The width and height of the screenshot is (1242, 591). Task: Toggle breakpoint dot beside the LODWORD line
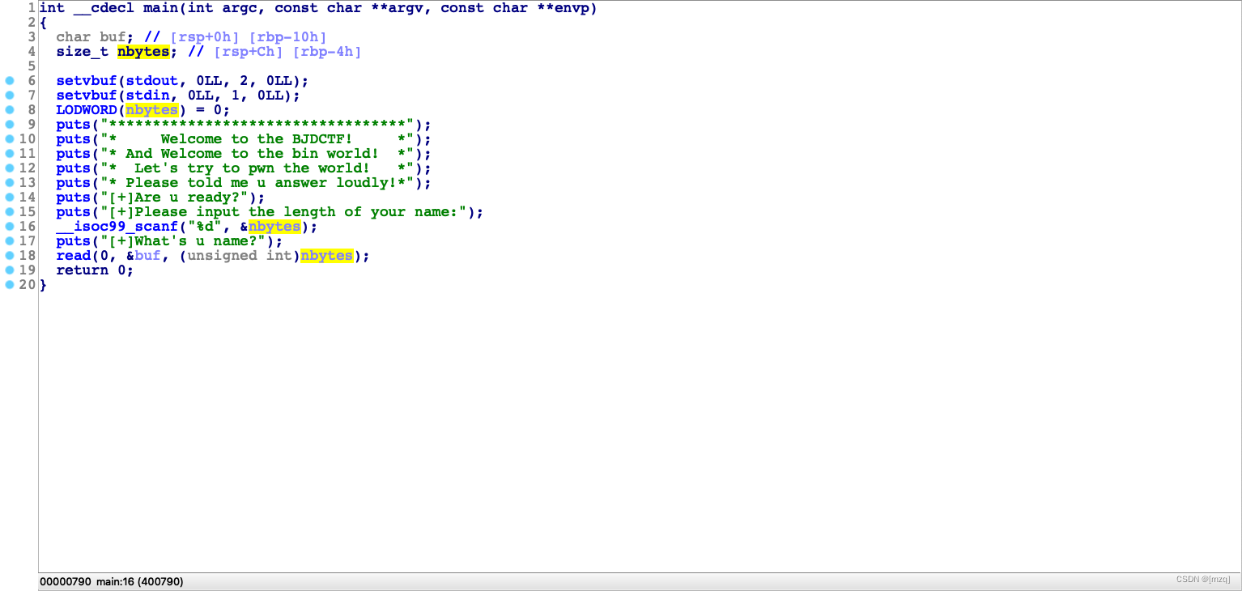point(10,110)
